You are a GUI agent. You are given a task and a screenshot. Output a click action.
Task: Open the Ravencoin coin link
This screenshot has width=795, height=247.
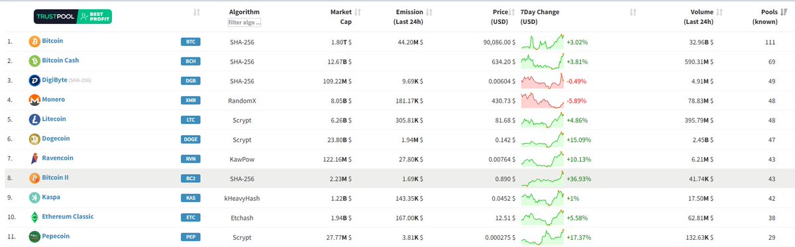58,158
